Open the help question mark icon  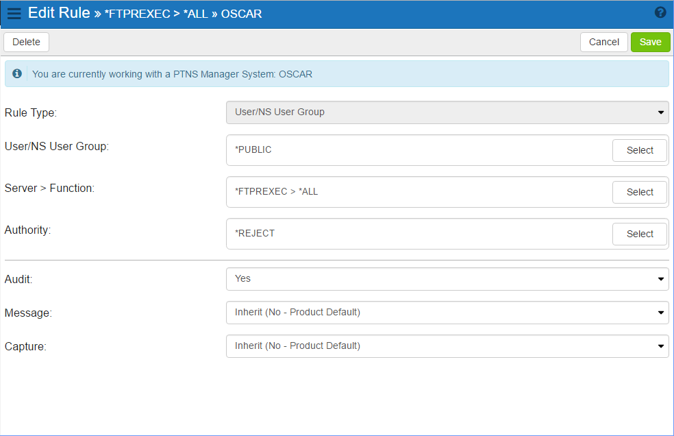(x=660, y=12)
